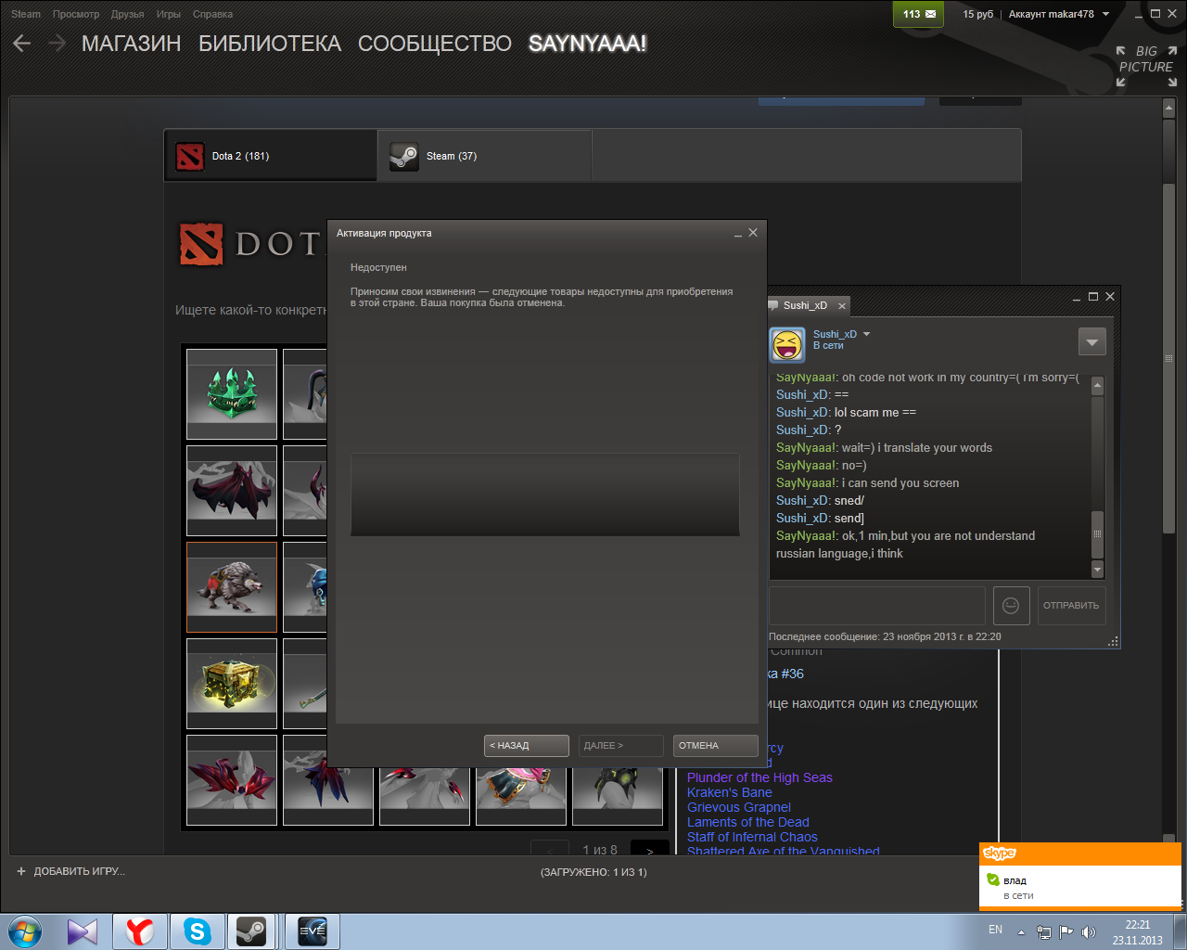Open Laments of the Dead link
Viewport: 1187px width, 950px height.
pyautogui.click(x=747, y=822)
